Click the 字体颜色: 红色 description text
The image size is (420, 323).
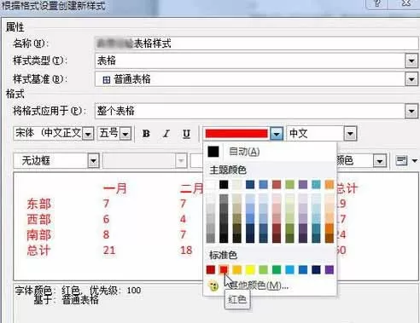pos(47,290)
